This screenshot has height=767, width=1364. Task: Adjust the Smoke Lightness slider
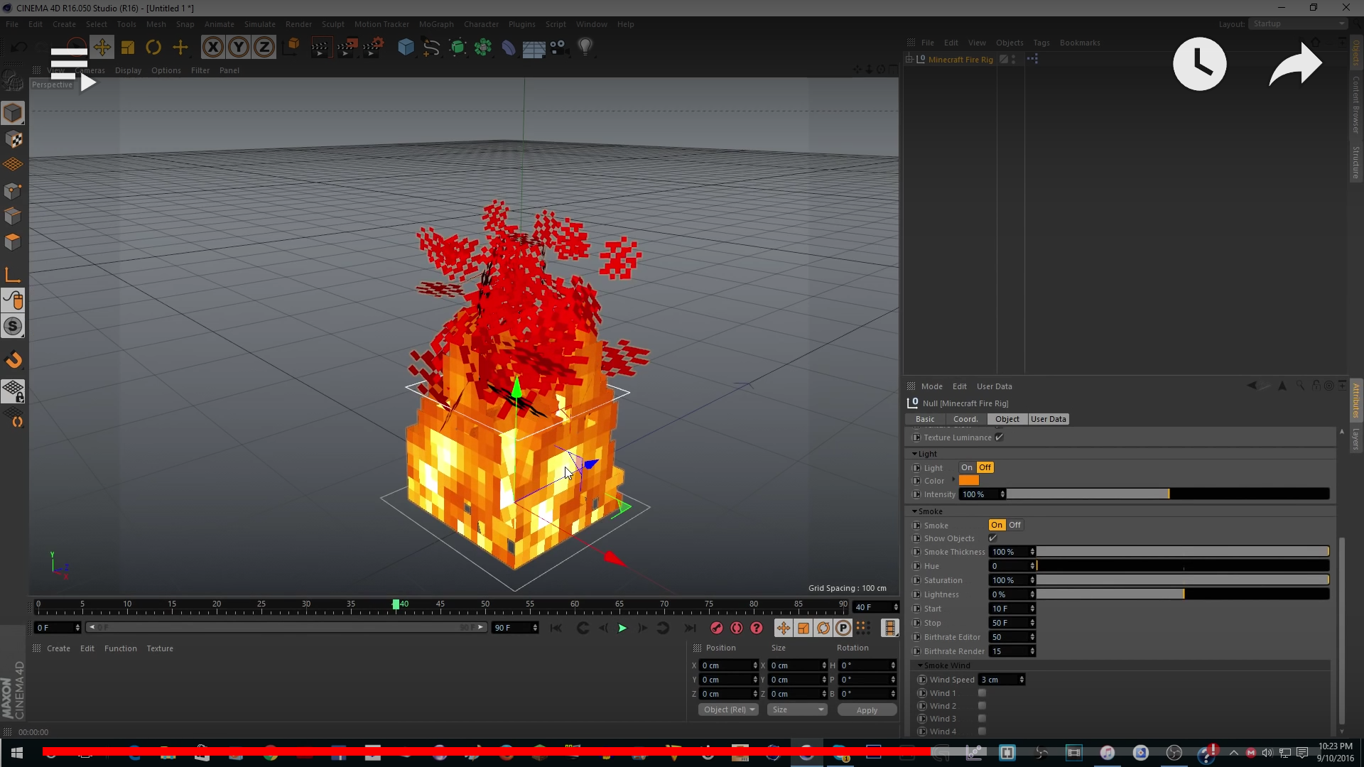[x=1183, y=594]
